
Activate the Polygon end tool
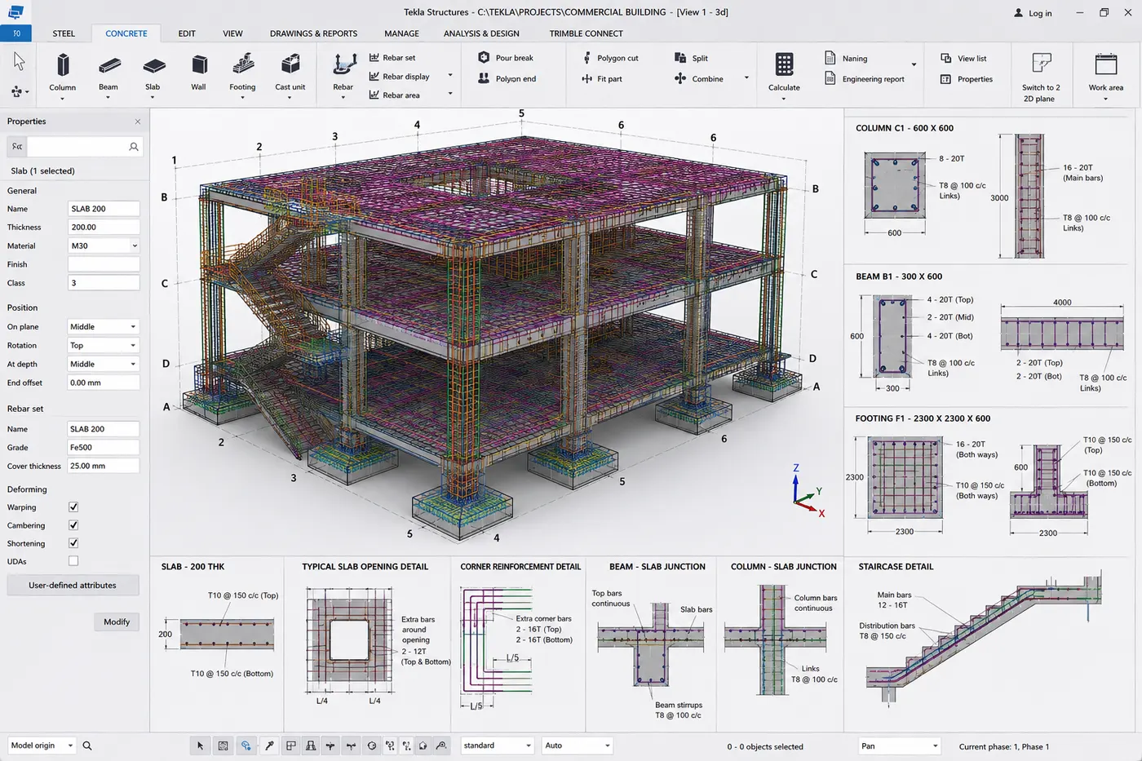click(507, 79)
